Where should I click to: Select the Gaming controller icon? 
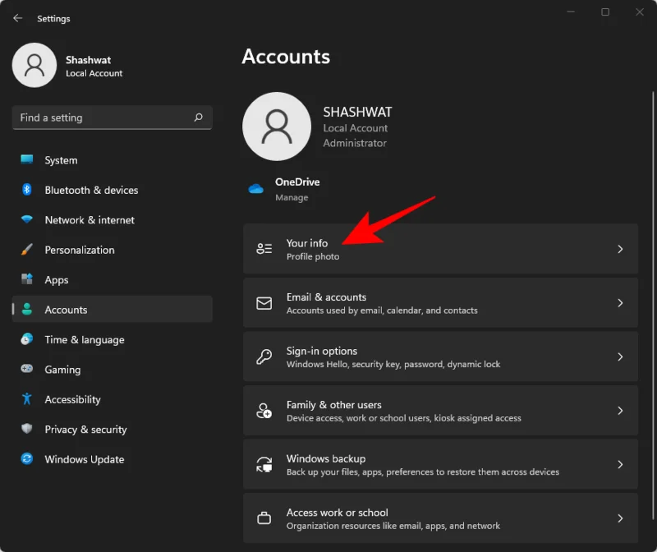click(25, 370)
